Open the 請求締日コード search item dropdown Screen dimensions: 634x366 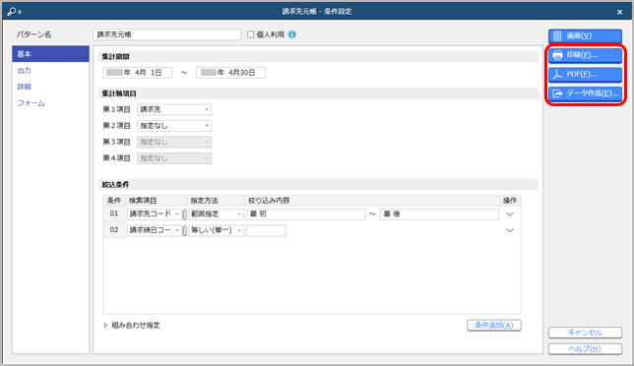point(155,230)
